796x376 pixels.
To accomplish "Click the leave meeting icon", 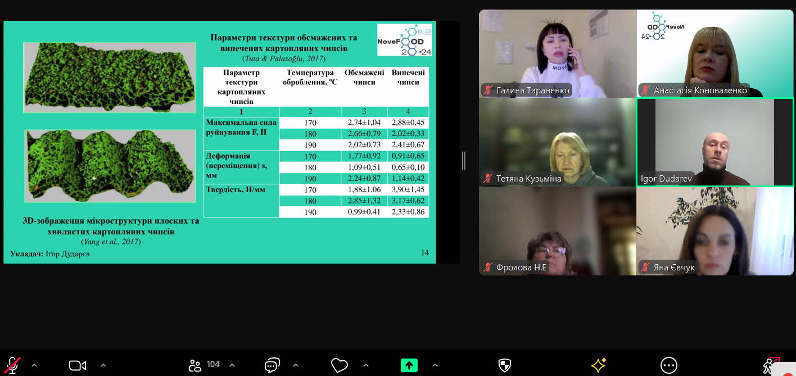I will coord(770,365).
